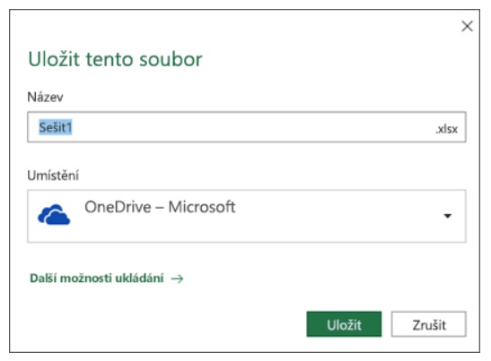The width and height of the screenshot is (491, 361).
Task: Click the highlighted Sešit1 text
Action: [x=56, y=127]
